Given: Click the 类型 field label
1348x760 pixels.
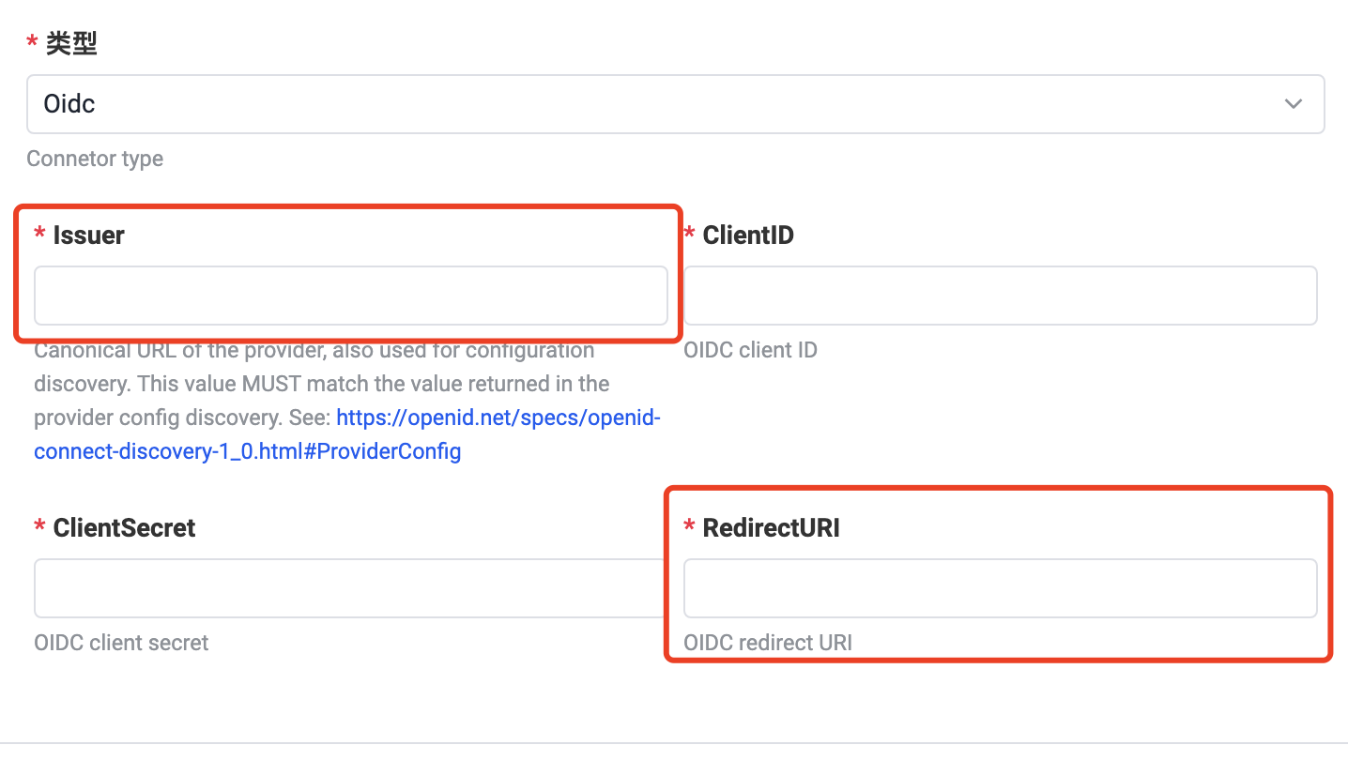Looking at the screenshot, I should (x=71, y=43).
